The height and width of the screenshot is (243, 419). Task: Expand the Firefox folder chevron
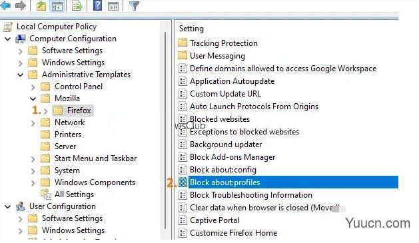pos(46,111)
